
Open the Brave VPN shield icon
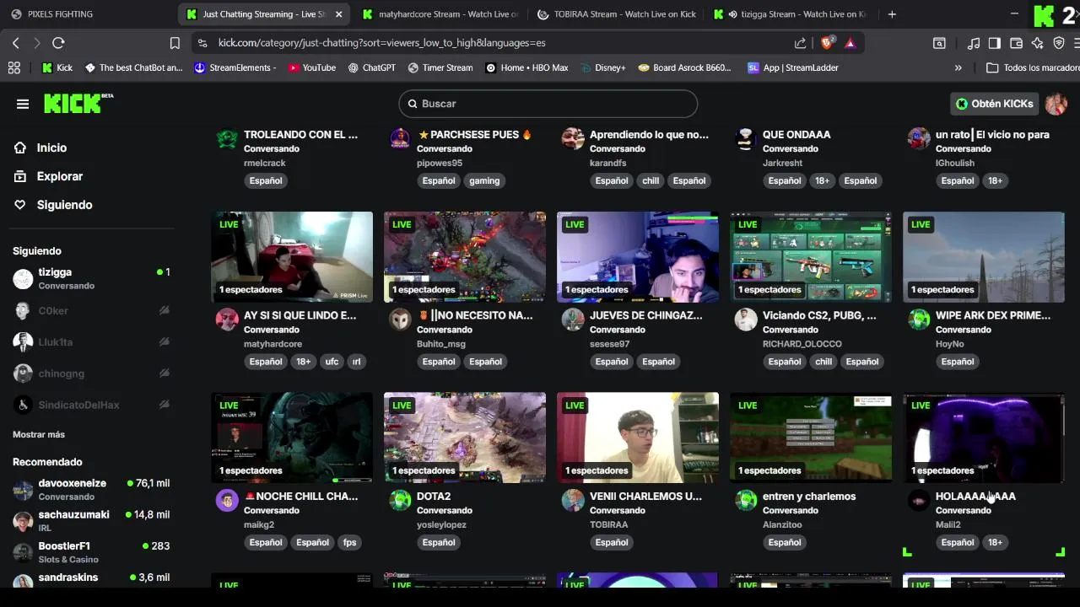pos(1059,43)
